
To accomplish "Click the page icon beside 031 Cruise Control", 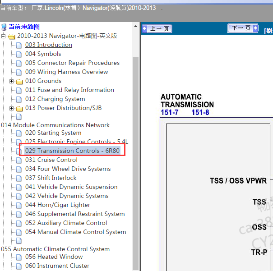I will (19, 160).
